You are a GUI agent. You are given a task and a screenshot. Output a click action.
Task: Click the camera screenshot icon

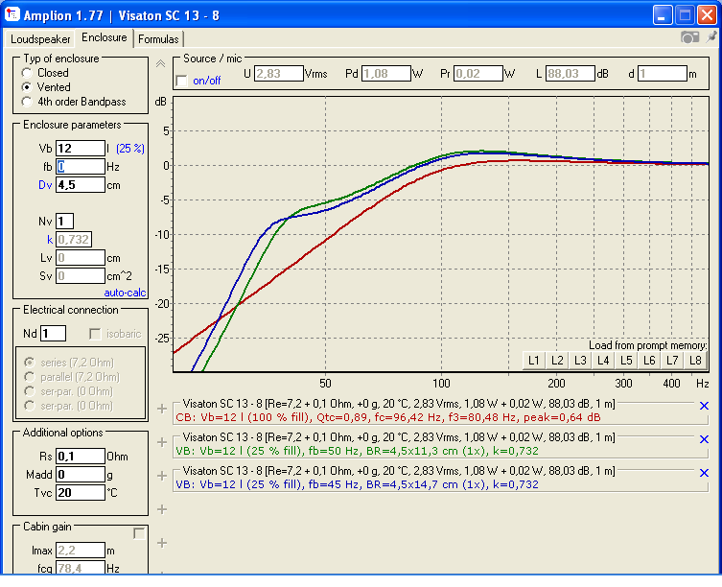pos(689,37)
